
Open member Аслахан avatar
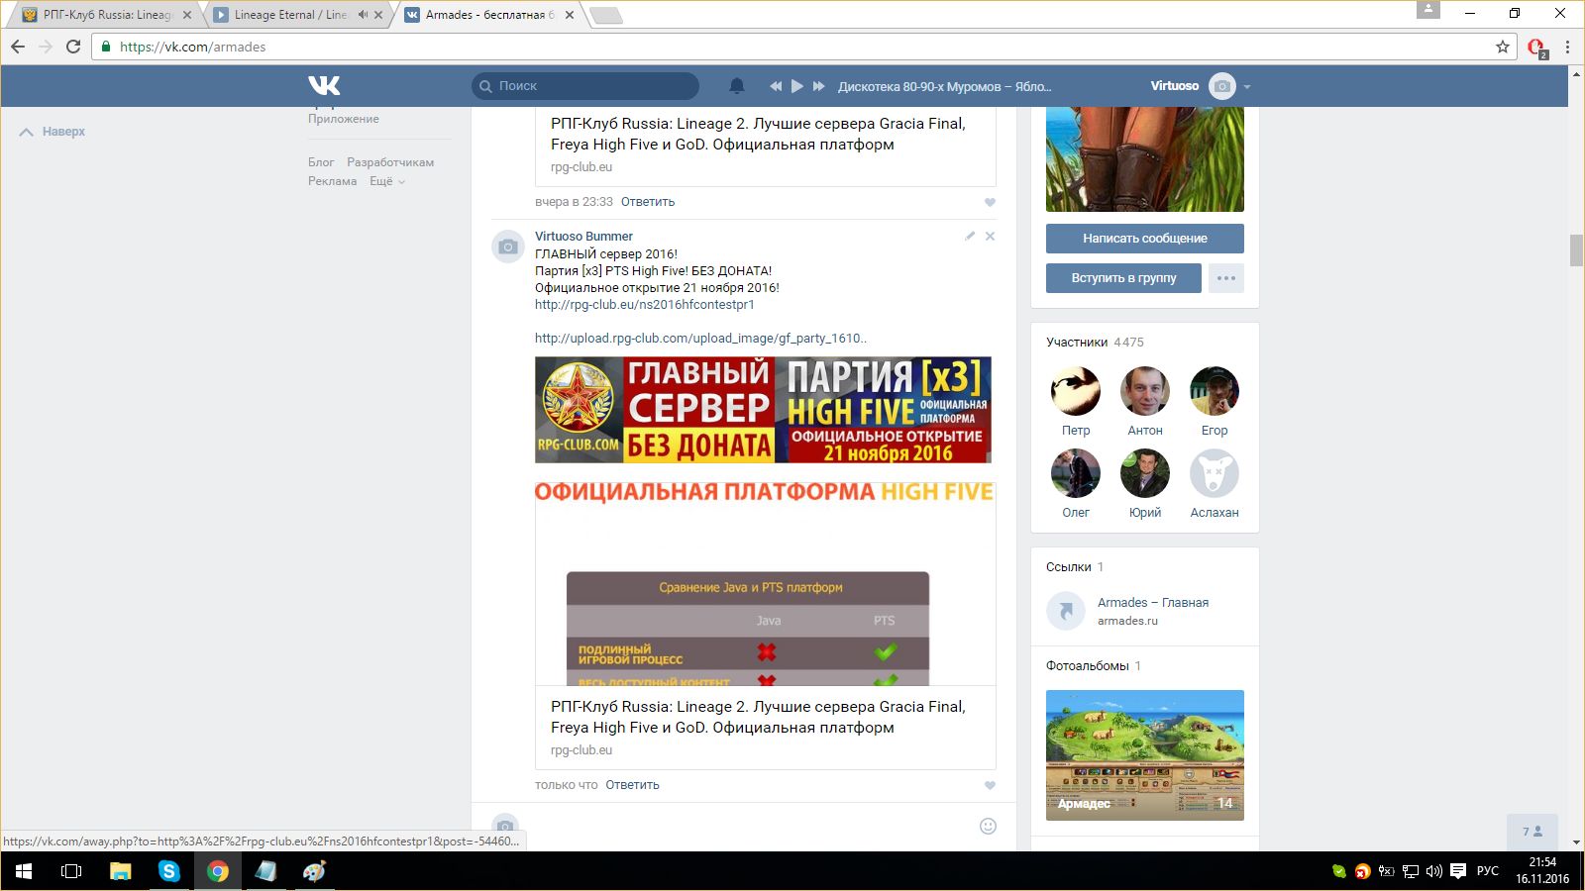pyautogui.click(x=1215, y=473)
